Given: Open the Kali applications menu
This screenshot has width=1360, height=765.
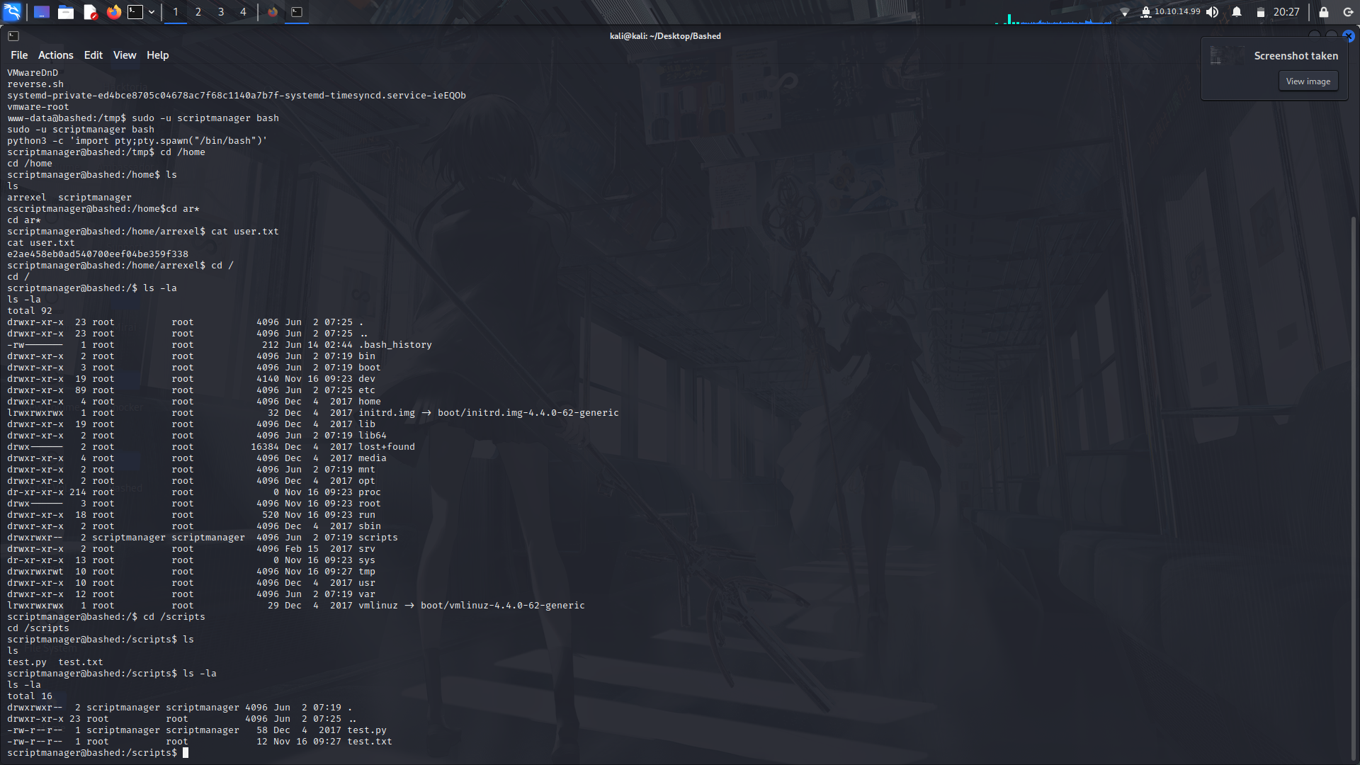Looking at the screenshot, I should 13,12.
